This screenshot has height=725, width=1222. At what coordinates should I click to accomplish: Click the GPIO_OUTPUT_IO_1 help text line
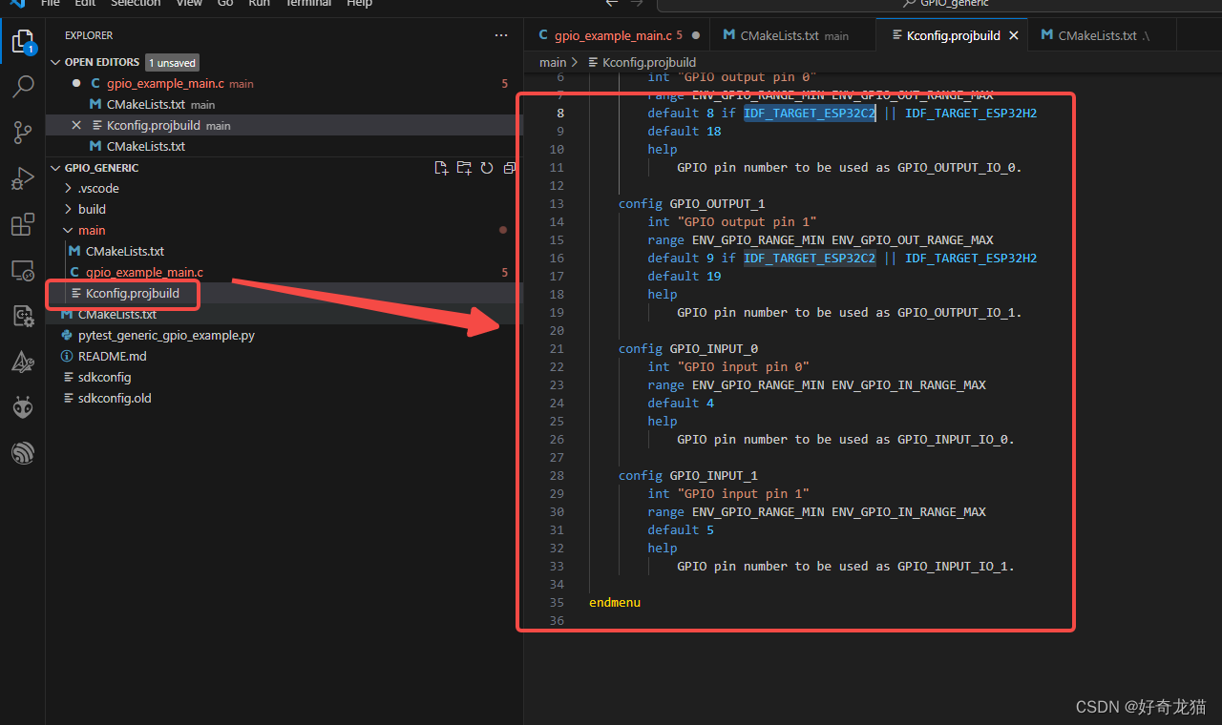pyautogui.click(x=850, y=312)
